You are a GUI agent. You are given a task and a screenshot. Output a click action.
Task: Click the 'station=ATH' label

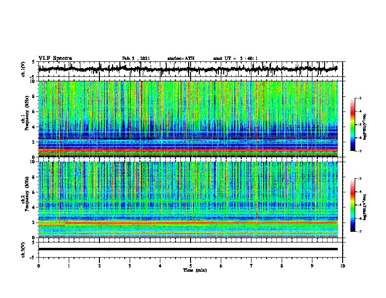[181, 58]
